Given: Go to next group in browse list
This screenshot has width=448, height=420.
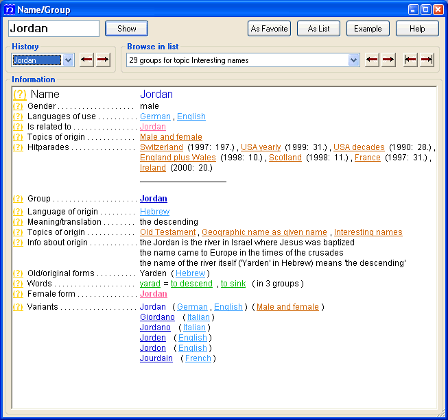Looking at the screenshot, I should (x=388, y=60).
